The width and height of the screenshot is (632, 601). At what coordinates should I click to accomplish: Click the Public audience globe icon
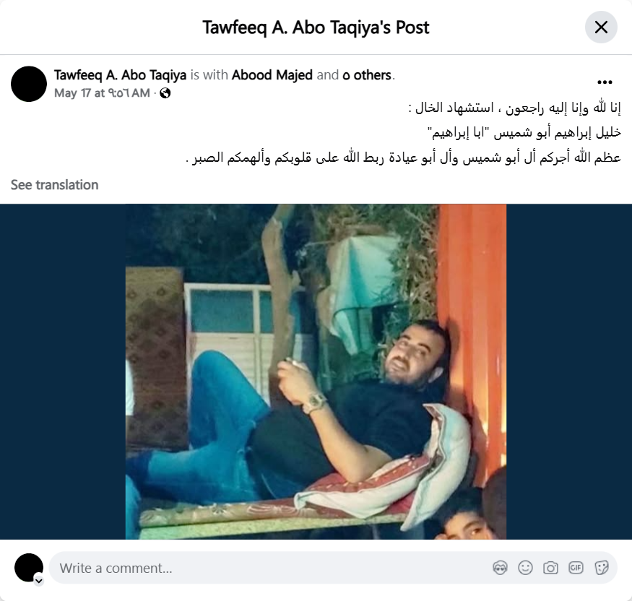(x=165, y=93)
